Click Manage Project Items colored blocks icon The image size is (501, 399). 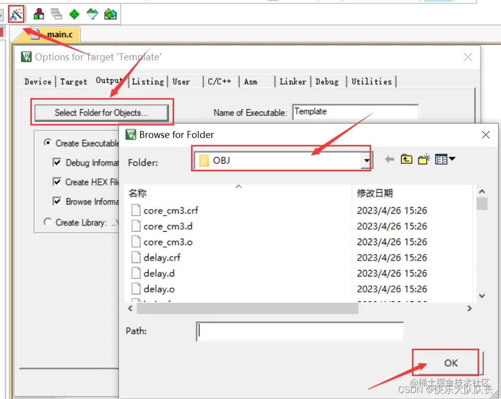[x=39, y=14]
